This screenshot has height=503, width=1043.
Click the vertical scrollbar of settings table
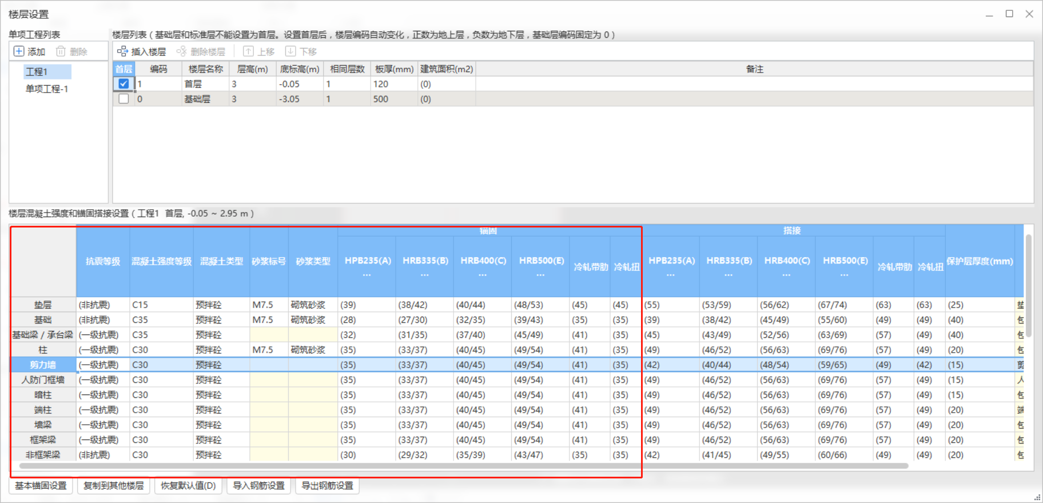click(x=1028, y=285)
